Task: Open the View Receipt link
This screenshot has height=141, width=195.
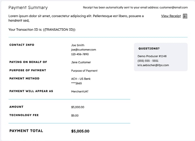Action: coord(171,16)
